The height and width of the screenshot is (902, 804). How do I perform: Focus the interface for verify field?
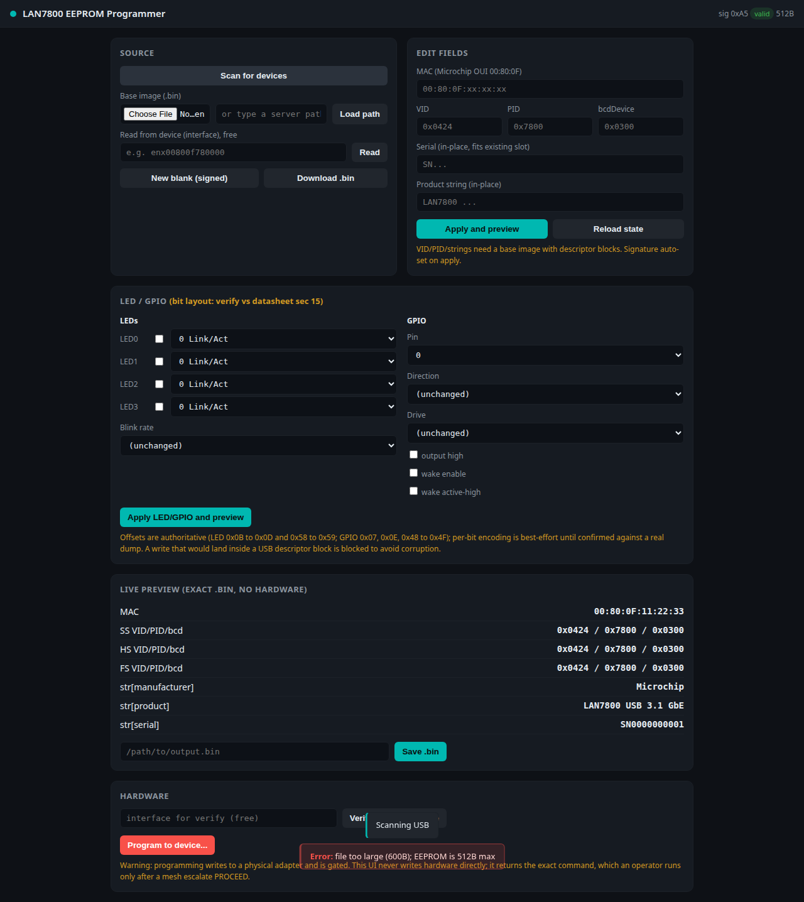tap(229, 818)
